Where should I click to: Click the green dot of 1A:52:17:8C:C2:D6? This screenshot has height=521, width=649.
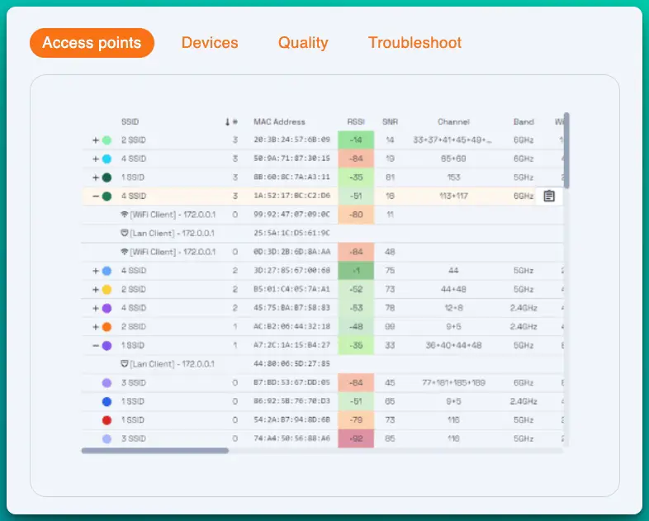pos(107,197)
